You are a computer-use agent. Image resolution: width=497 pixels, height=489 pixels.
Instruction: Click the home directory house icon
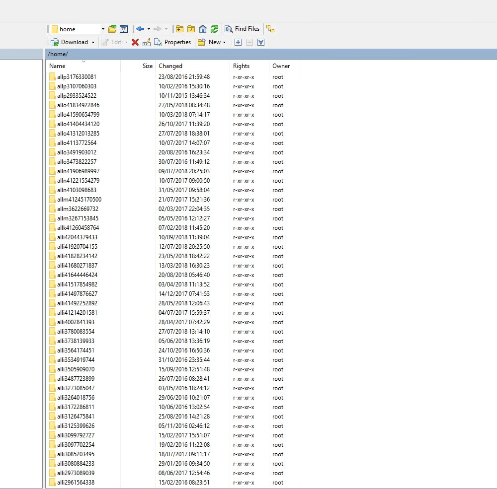click(x=203, y=29)
